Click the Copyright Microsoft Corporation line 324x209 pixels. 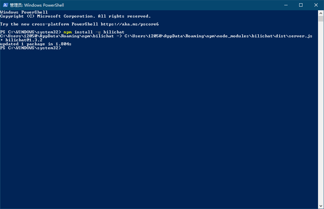[x=75, y=16]
